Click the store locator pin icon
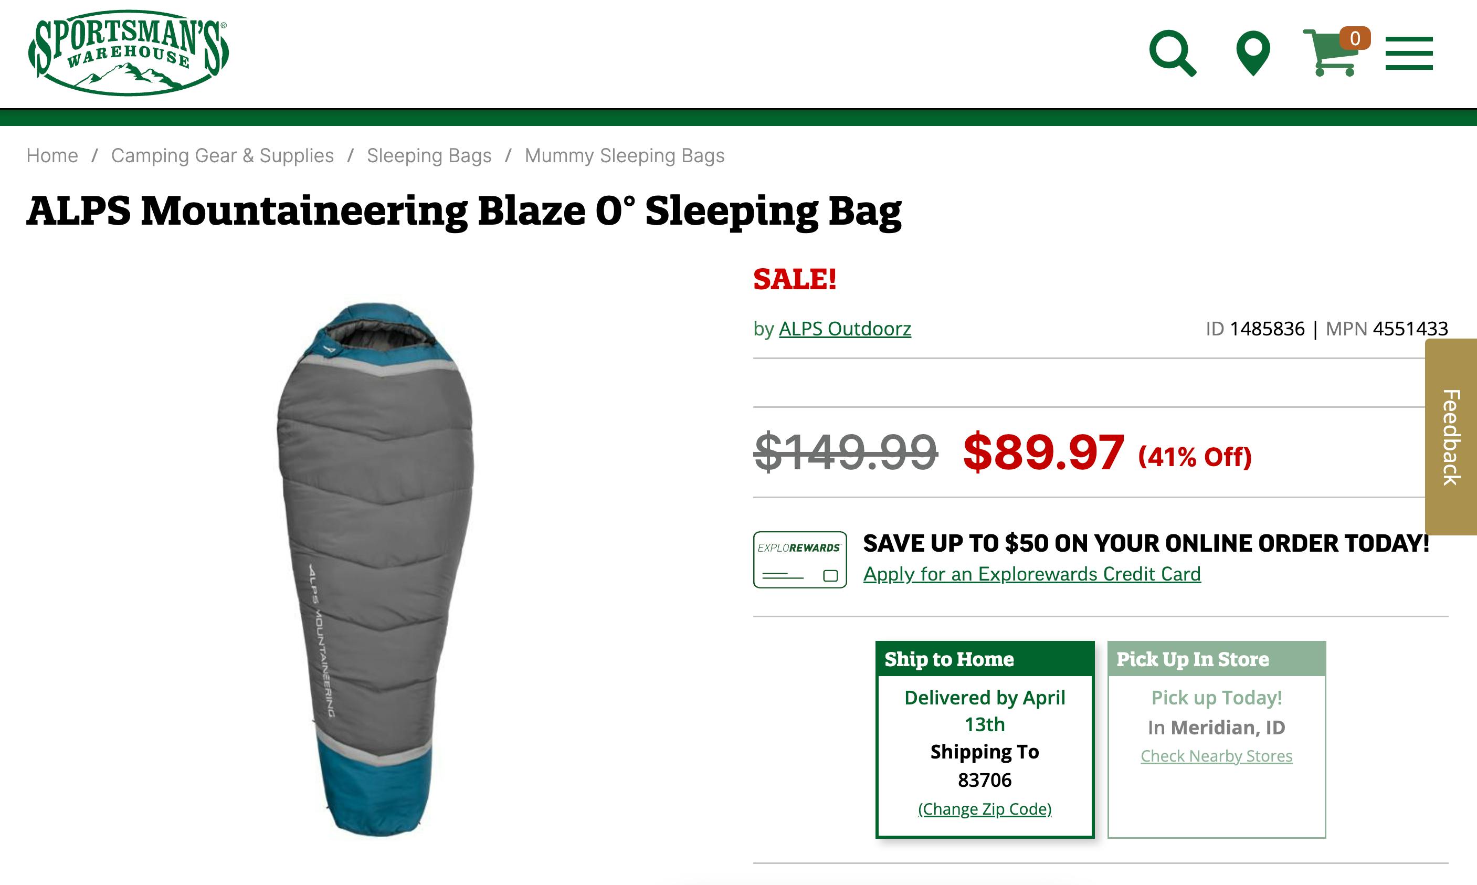Screen dimensions: 1477x885 tap(1253, 54)
